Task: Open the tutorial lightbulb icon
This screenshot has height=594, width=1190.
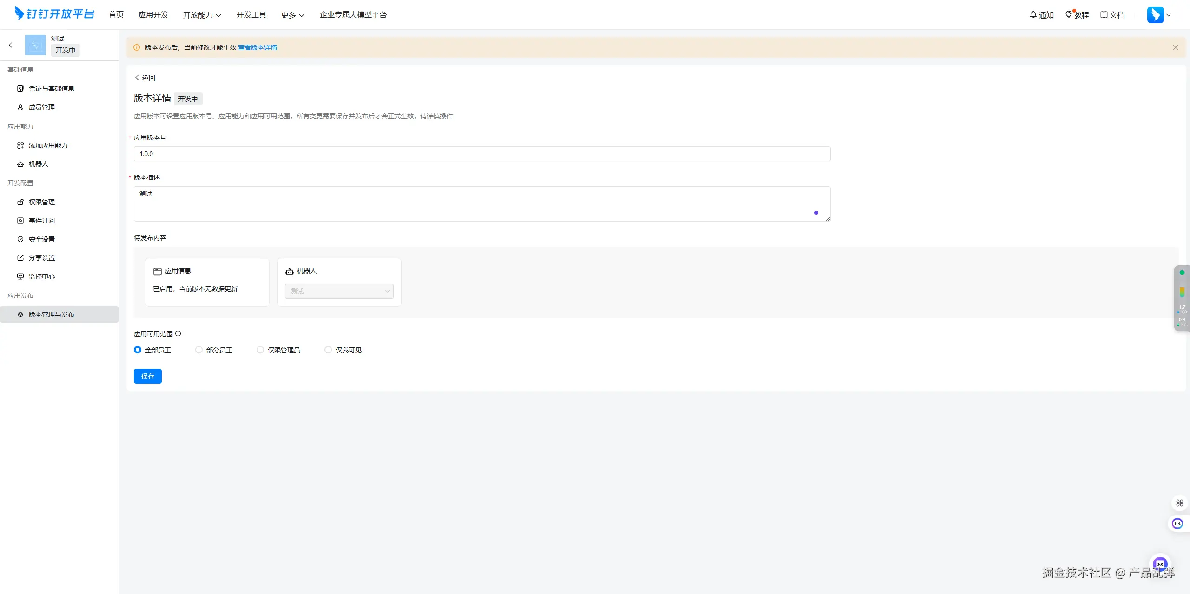Action: (1069, 15)
